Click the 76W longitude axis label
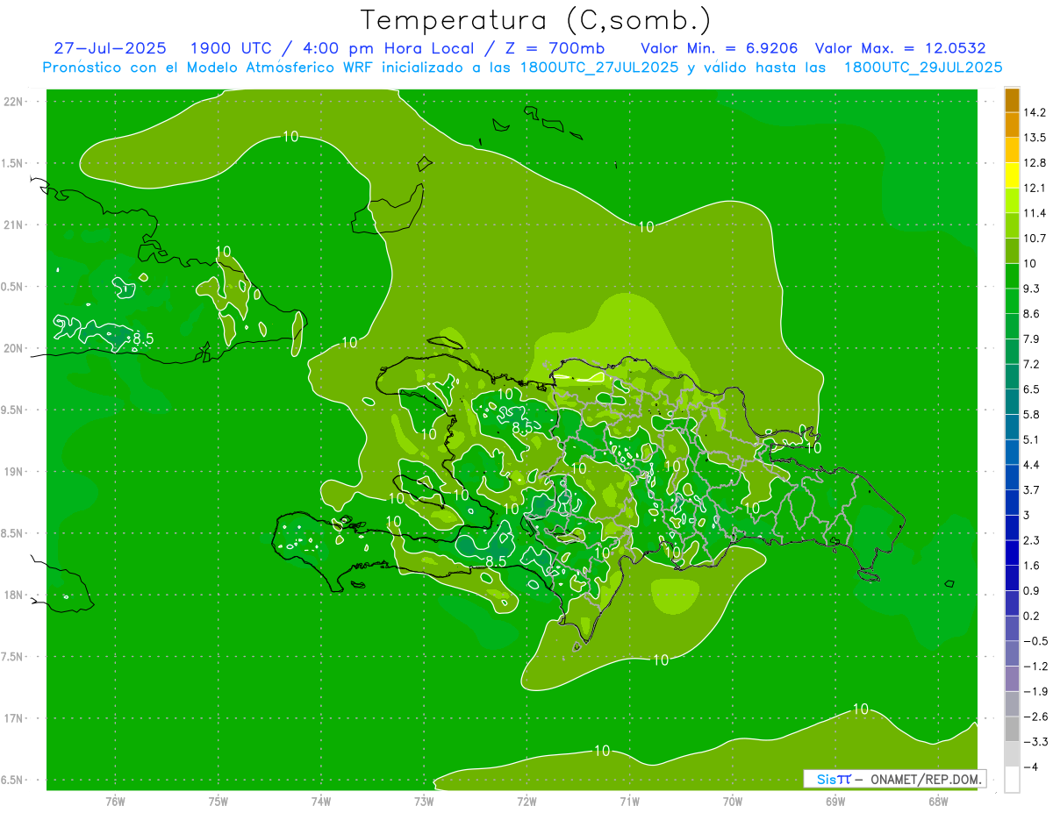Viewport: 1053px width, 813px height. pyautogui.click(x=115, y=801)
